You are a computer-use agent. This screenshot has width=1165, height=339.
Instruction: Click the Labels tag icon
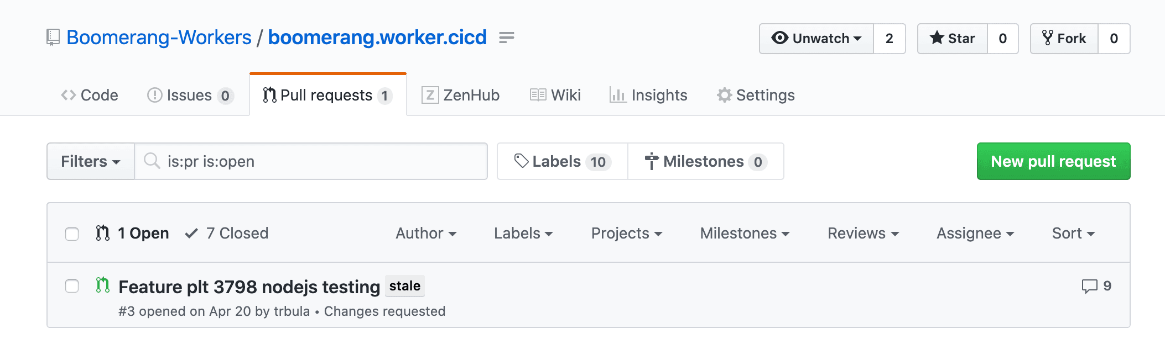click(521, 161)
